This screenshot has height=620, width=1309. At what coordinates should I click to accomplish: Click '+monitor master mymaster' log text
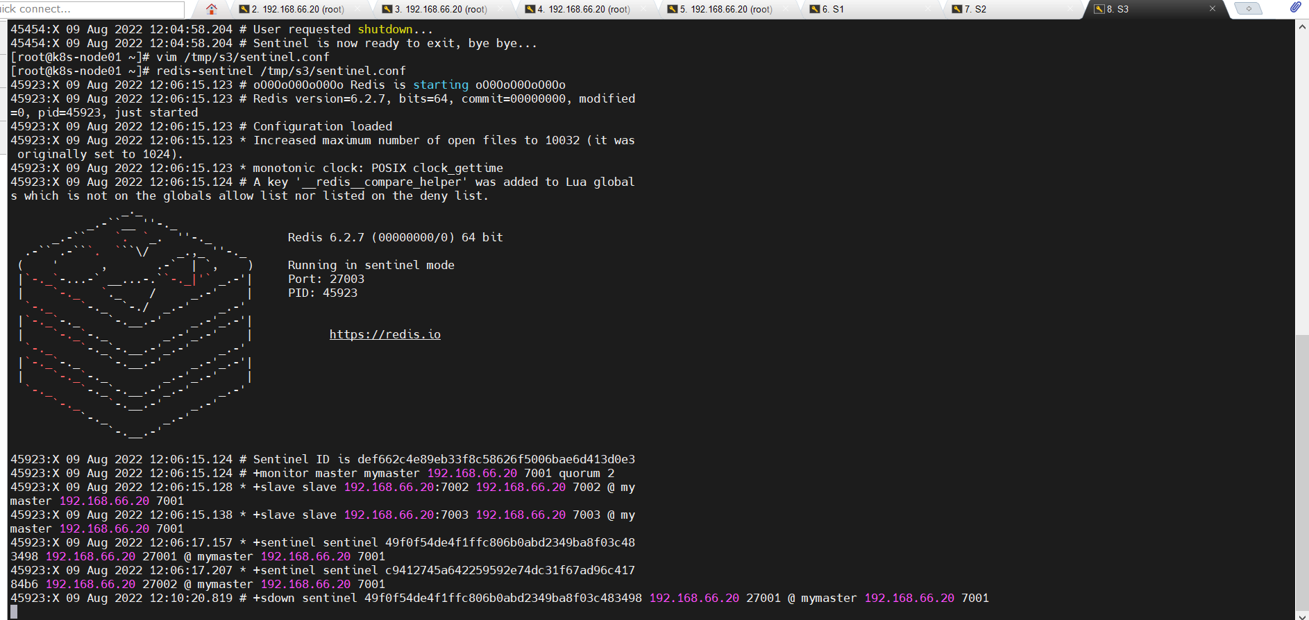click(x=337, y=473)
